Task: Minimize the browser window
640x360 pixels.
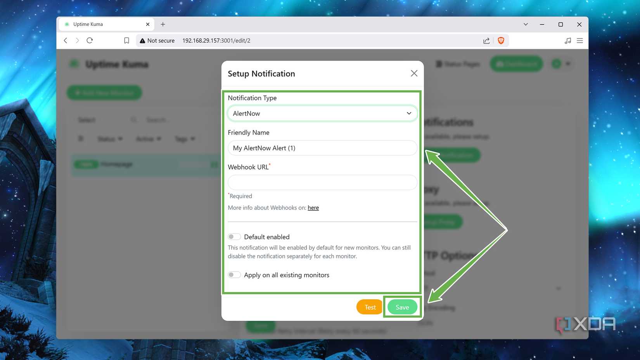Action: coord(542,24)
